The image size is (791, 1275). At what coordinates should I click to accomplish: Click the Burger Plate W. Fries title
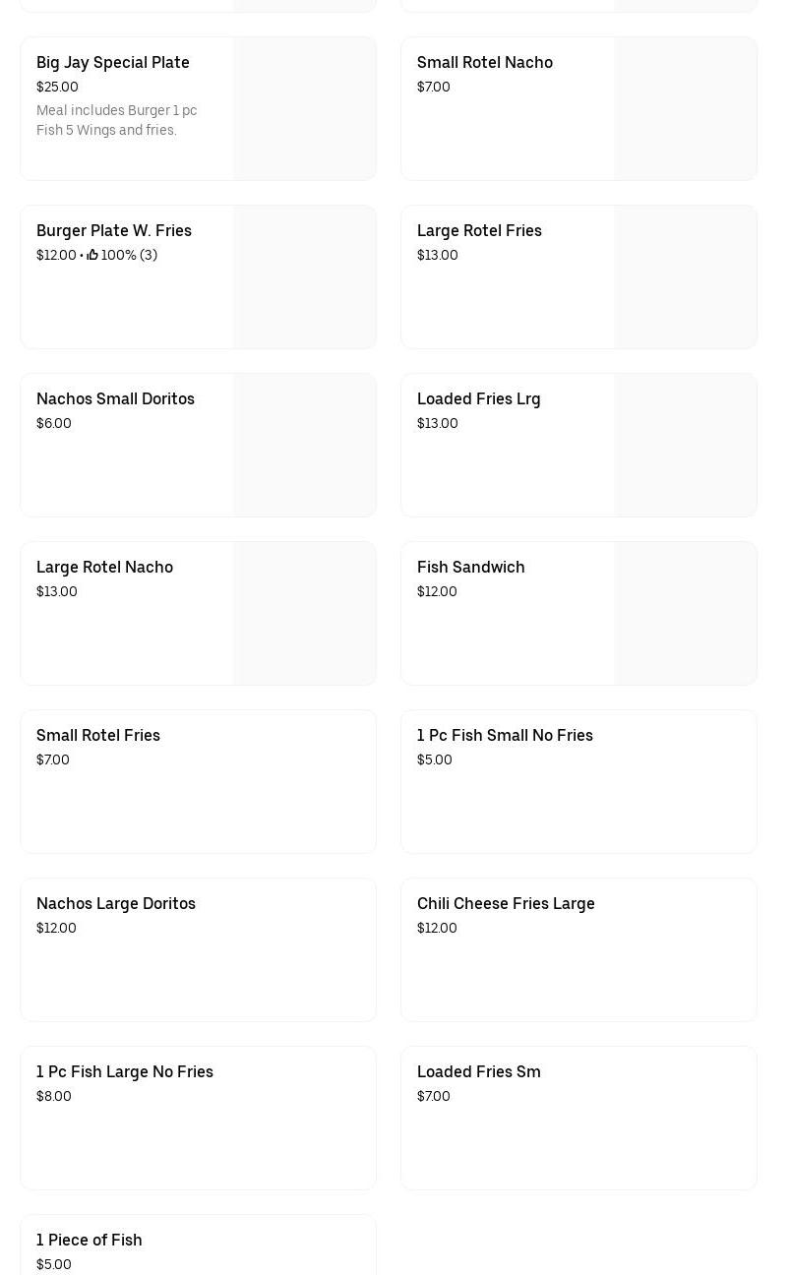(x=114, y=231)
